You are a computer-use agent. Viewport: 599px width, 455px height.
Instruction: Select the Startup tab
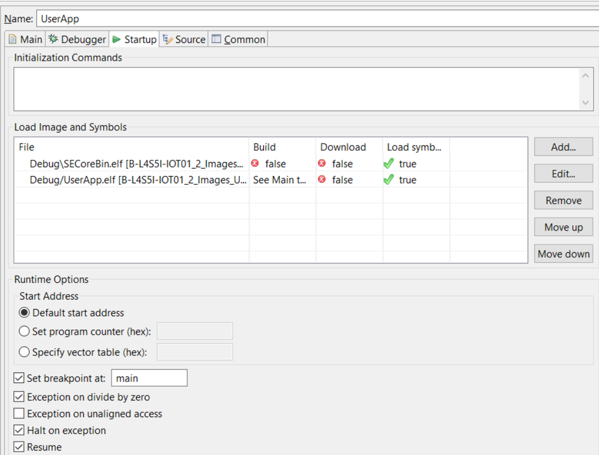(134, 40)
